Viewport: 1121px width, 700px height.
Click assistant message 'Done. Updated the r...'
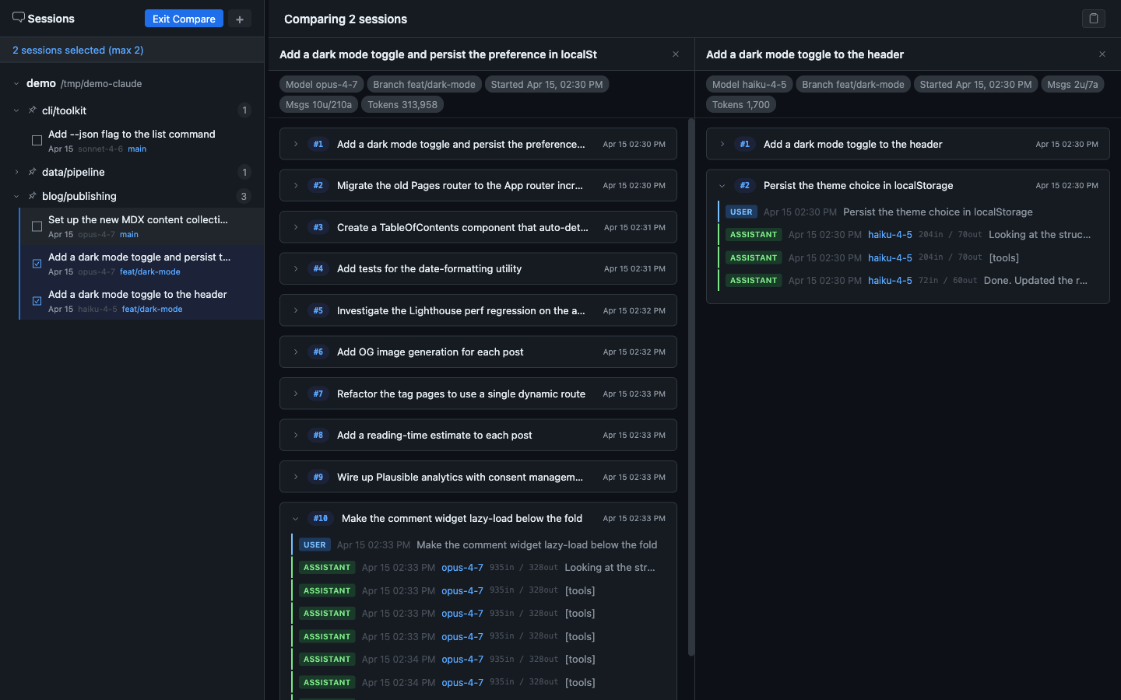pyautogui.click(x=908, y=280)
